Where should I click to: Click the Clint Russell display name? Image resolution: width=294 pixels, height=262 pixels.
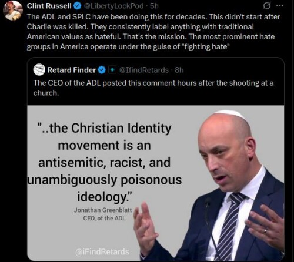click(49, 6)
